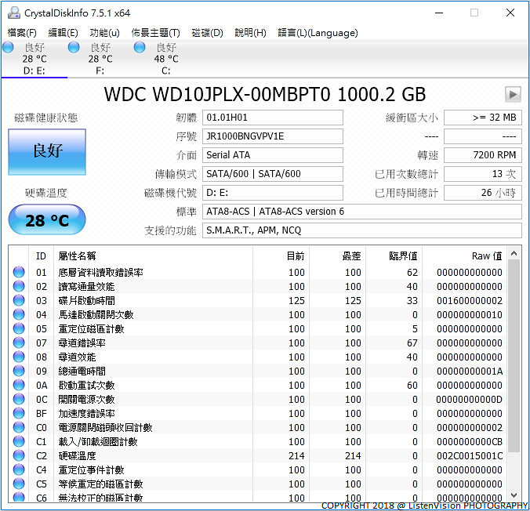The width and height of the screenshot is (530, 511).
Task: Select the 重定位磁區計數 attribute row
Action: pyautogui.click(x=258, y=329)
